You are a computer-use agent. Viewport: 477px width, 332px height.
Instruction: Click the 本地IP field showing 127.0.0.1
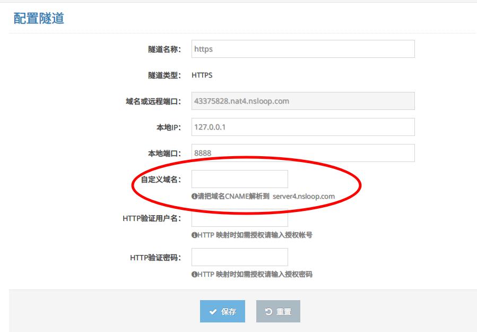point(302,127)
